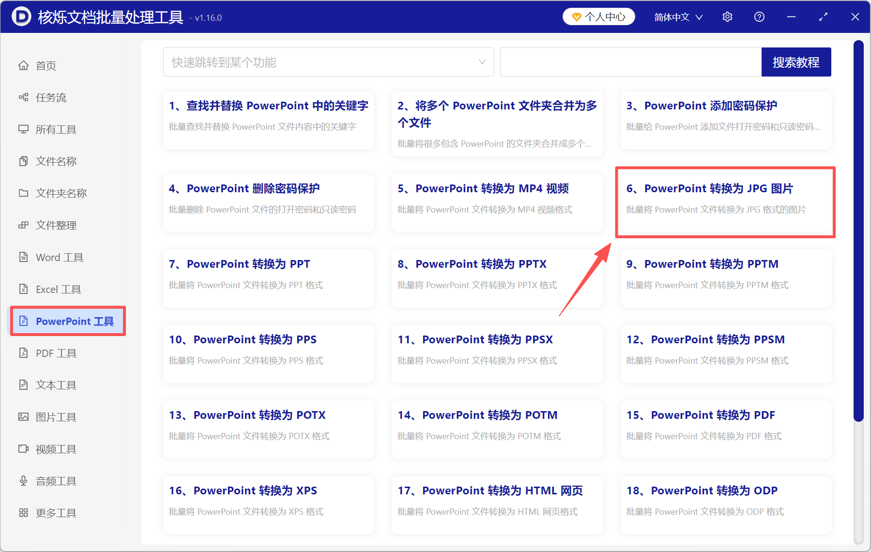
Task: Open the 视频工具 section
Action: 55,449
